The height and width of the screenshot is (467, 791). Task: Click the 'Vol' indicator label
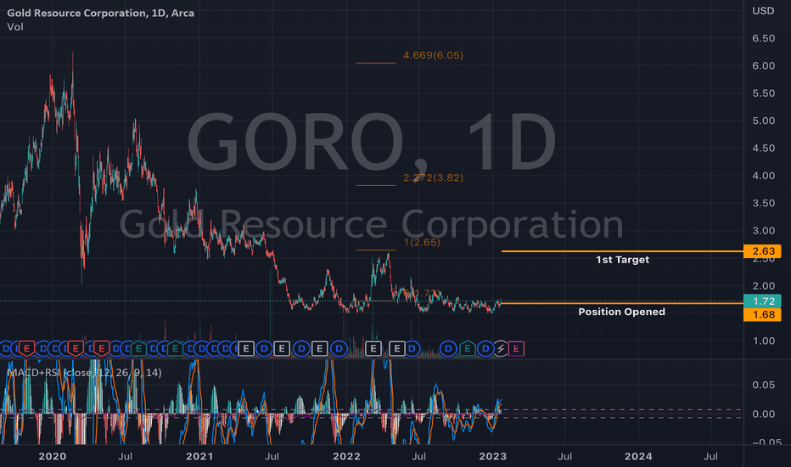click(x=15, y=27)
